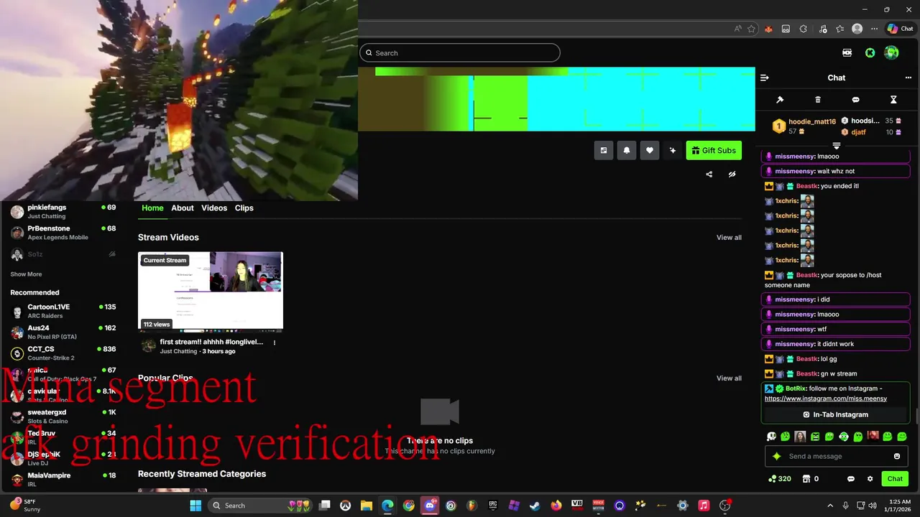The image size is (920, 517).
Task: Click the camera icon in the Kick header
Action: coord(847,52)
